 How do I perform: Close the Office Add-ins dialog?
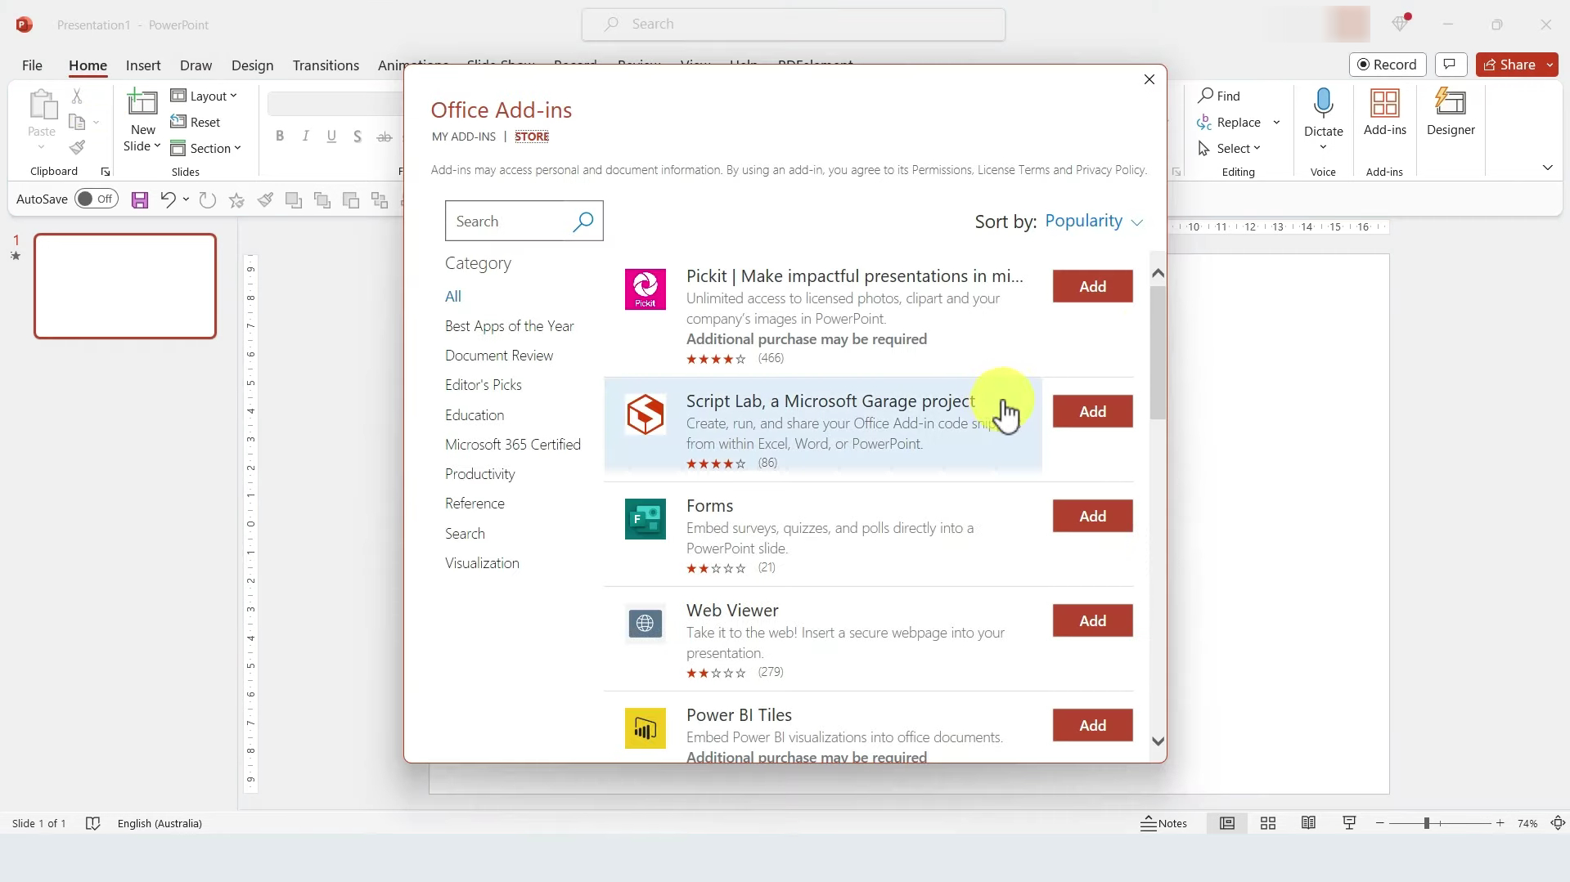1149,79
